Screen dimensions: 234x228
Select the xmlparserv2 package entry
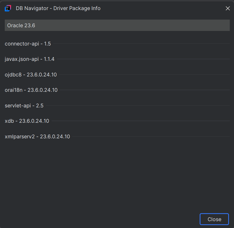pyautogui.click(x=37, y=136)
